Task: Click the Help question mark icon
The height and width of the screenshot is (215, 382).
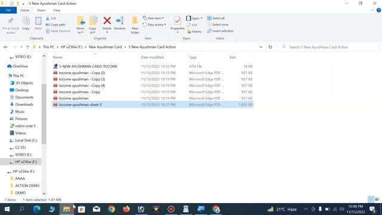Action: [378, 10]
